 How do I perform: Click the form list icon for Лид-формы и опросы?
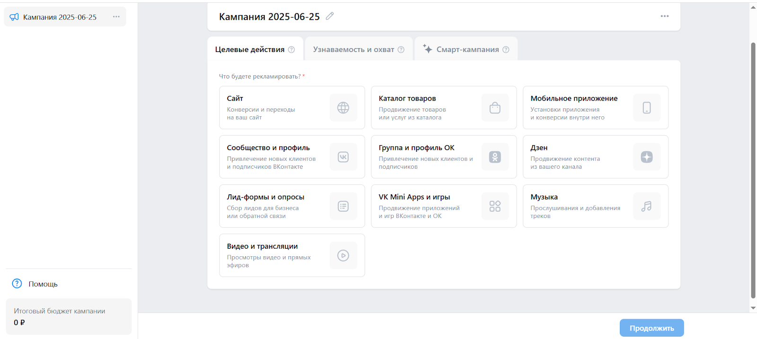(343, 206)
